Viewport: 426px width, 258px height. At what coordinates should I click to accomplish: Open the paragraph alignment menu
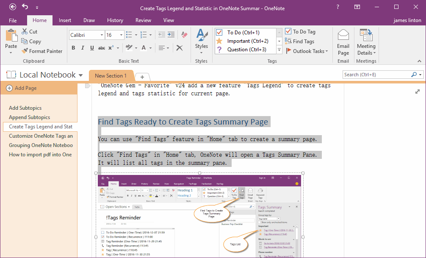pyautogui.click(x=164, y=48)
